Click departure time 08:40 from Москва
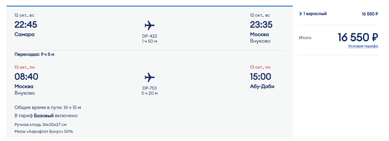The image size is (389, 141). [26, 76]
